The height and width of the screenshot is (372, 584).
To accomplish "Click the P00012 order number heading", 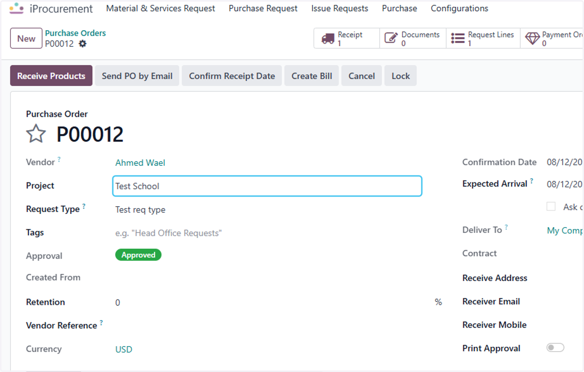I will tap(90, 134).
